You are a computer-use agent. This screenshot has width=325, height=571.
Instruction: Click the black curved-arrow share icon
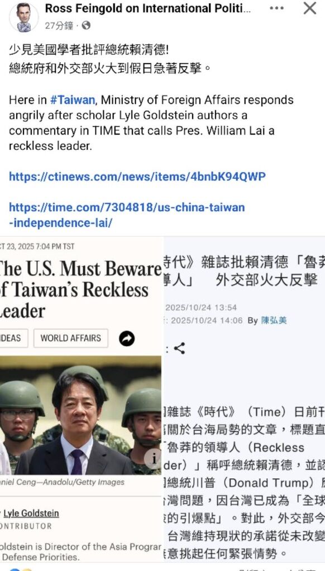coord(127,339)
